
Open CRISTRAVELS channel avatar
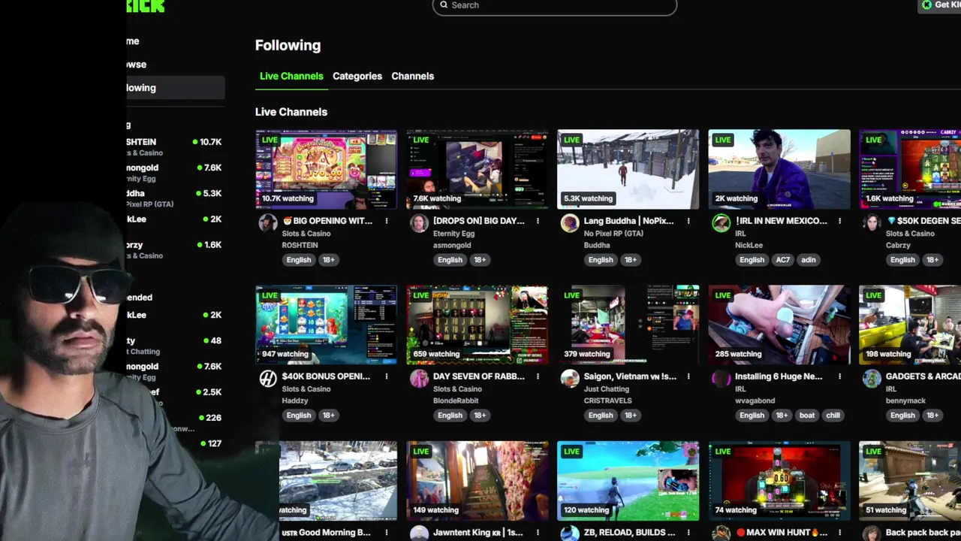(570, 379)
